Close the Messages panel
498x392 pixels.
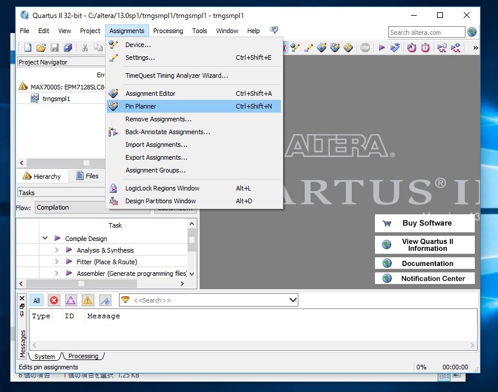pos(22,299)
